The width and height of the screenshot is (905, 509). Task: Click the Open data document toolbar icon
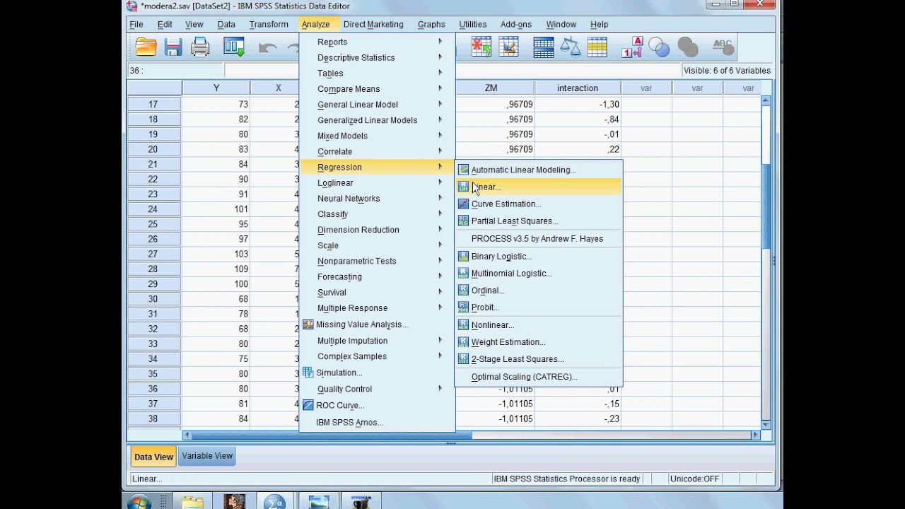pyautogui.click(x=146, y=47)
